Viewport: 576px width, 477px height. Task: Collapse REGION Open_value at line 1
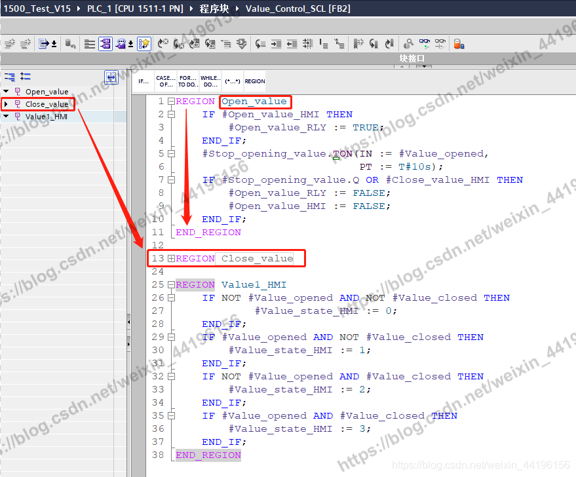coord(171,102)
